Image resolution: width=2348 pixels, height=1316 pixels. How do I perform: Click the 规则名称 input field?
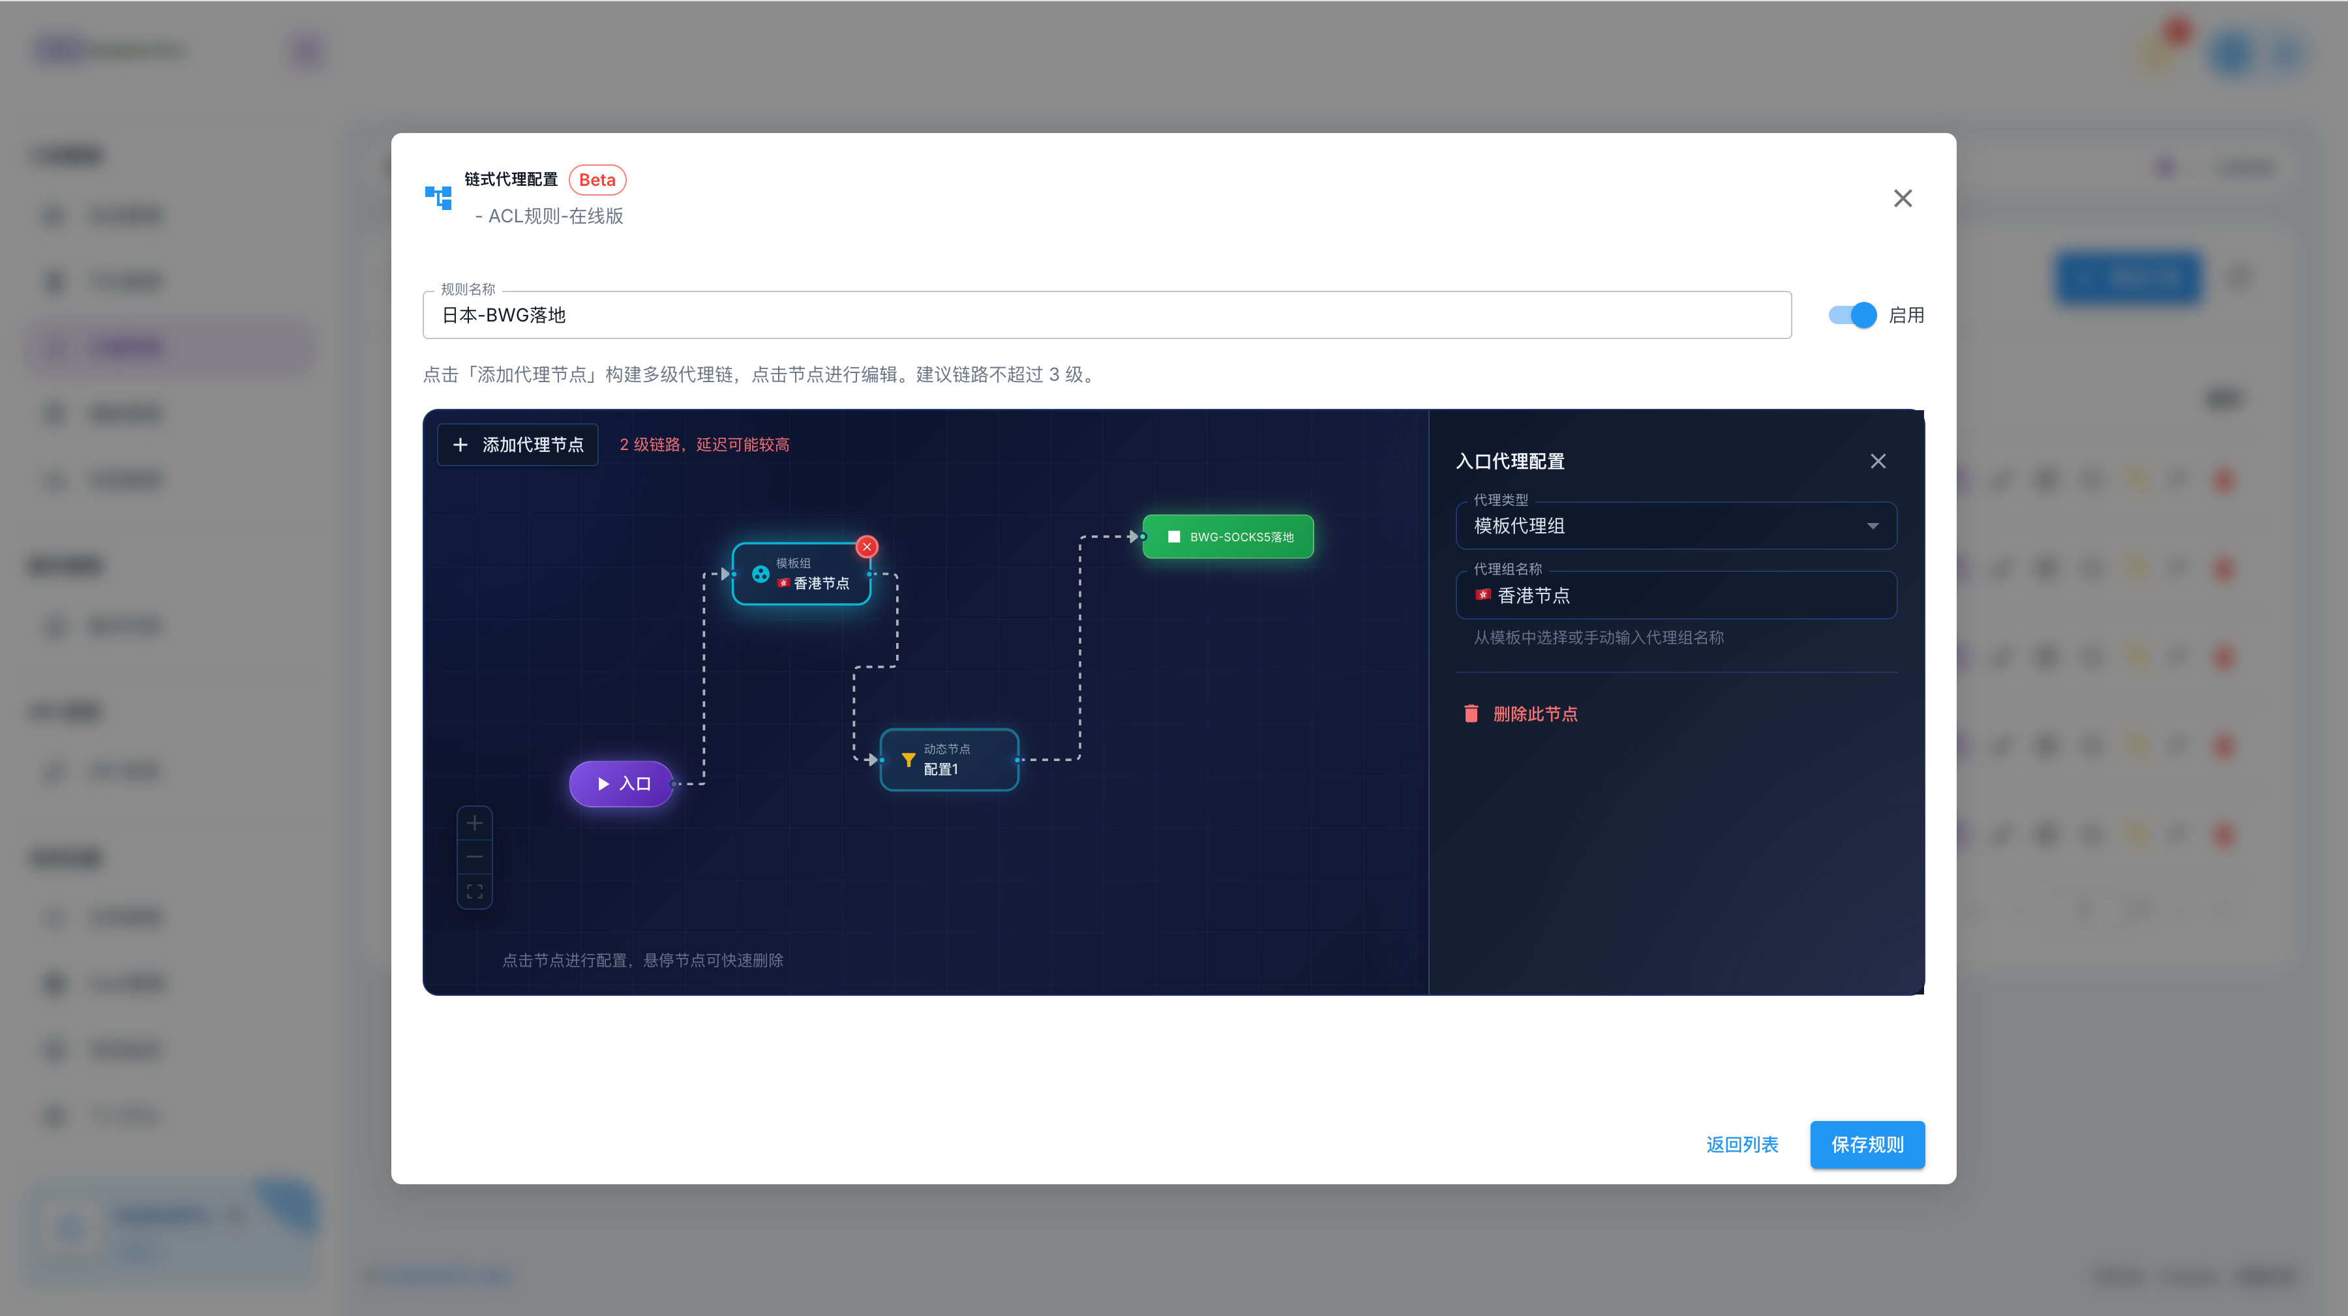[1107, 316]
